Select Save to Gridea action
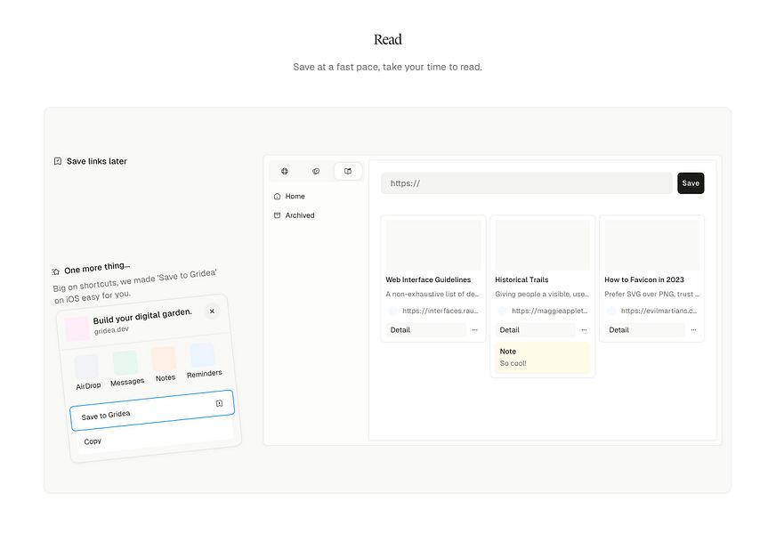The image size is (768, 534). tap(152, 410)
